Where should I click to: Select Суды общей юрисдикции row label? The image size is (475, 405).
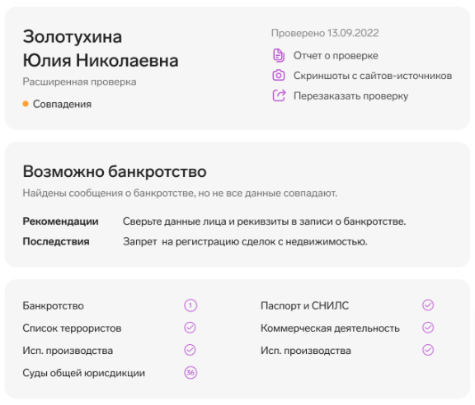coord(83,373)
